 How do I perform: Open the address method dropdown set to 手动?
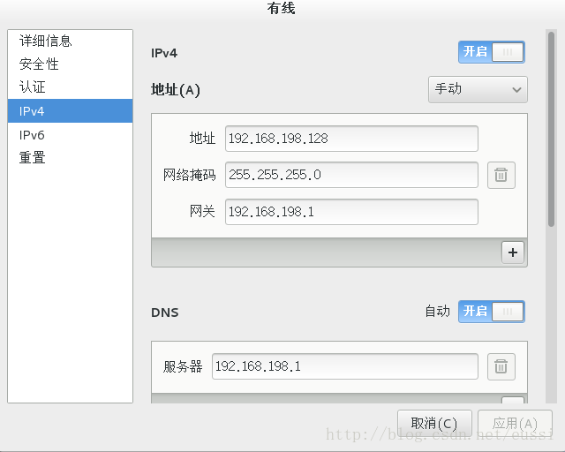pos(478,89)
